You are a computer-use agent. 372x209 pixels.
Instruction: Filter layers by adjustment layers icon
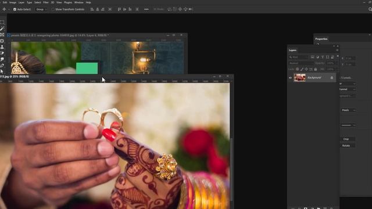pyautogui.click(x=318, y=57)
